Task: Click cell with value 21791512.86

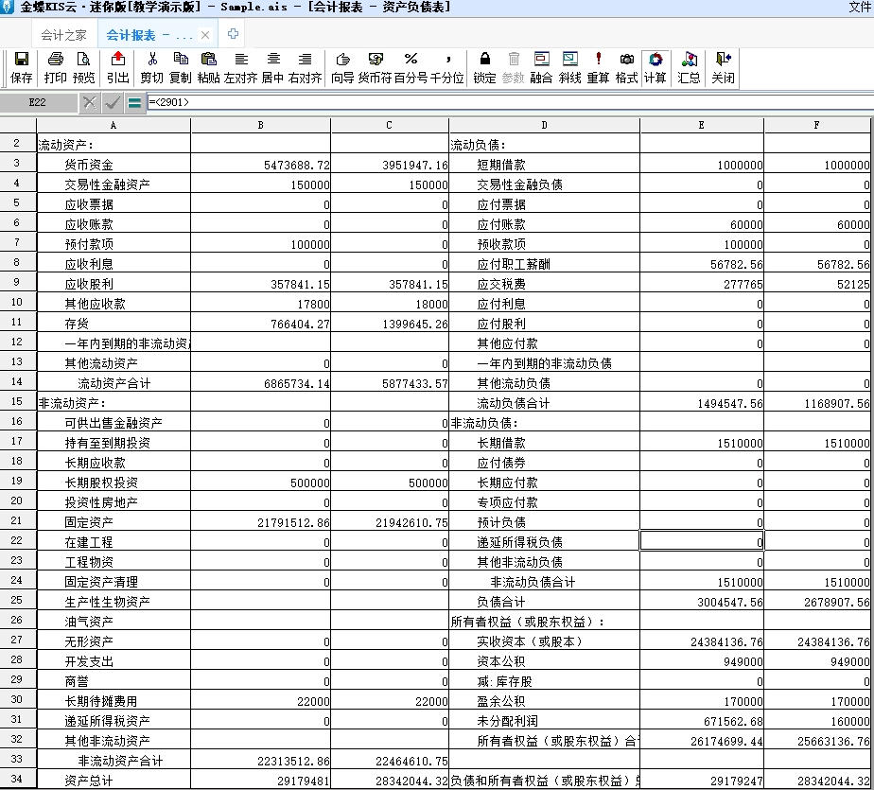Action: tap(261, 522)
